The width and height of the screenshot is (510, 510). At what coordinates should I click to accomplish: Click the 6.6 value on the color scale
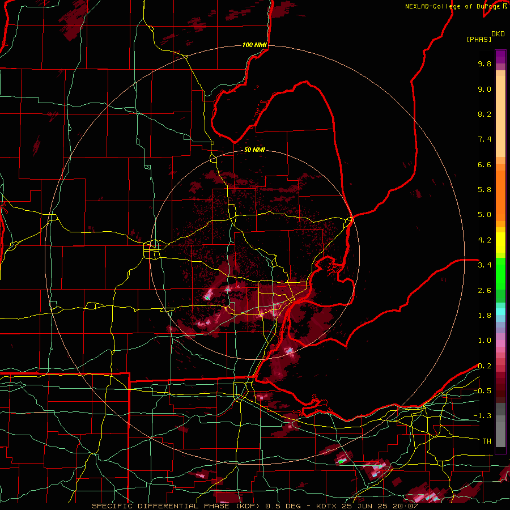[x=484, y=164]
